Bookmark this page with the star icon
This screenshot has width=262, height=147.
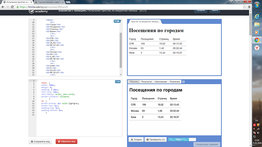[244, 7]
